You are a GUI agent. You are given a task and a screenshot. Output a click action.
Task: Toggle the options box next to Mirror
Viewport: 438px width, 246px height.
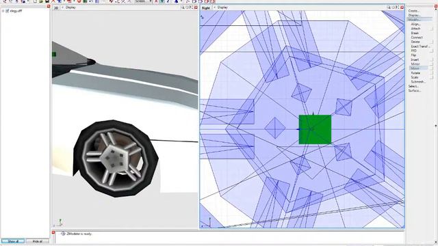pos(431,64)
